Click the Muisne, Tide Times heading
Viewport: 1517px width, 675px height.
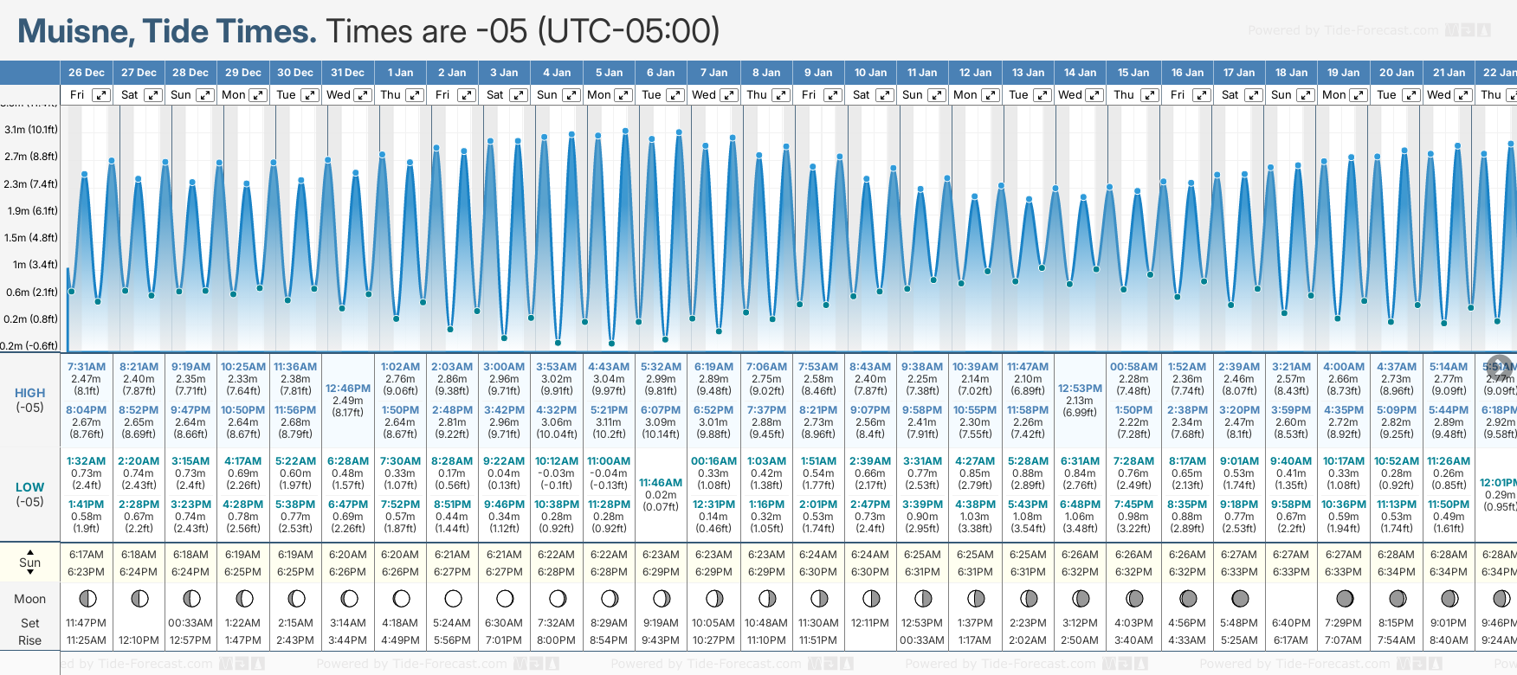[x=167, y=32]
